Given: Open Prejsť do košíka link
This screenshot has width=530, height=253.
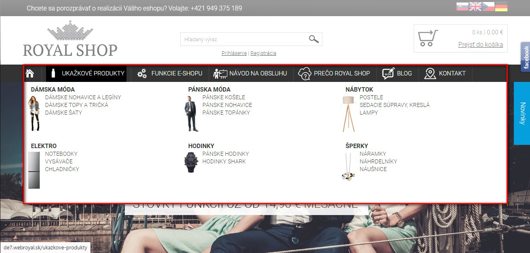Looking at the screenshot, I should click(x=480, y=44).
